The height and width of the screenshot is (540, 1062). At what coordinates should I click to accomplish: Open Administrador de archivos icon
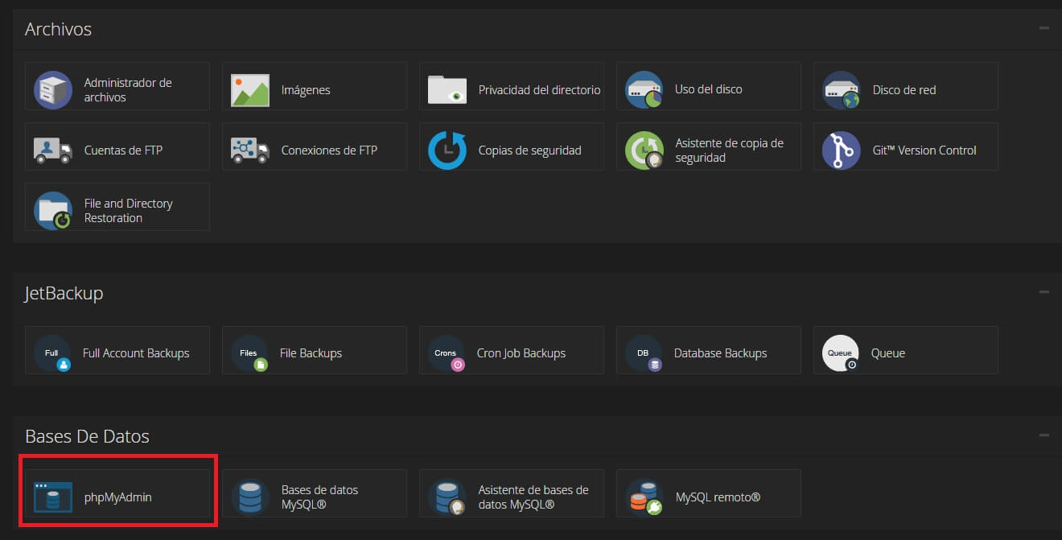coord(53,89)
